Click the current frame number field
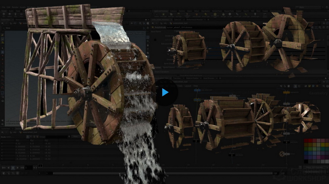329x184 pixels. [x=29, y=168]
